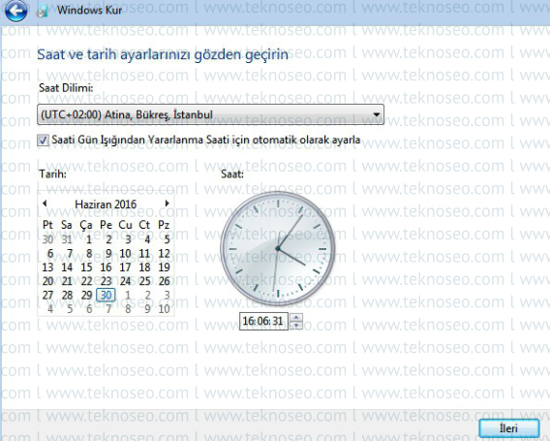This screenshot has width=550, height=441.
Task: Click the Windows Kur setup icon
Action: click(42, 11)
